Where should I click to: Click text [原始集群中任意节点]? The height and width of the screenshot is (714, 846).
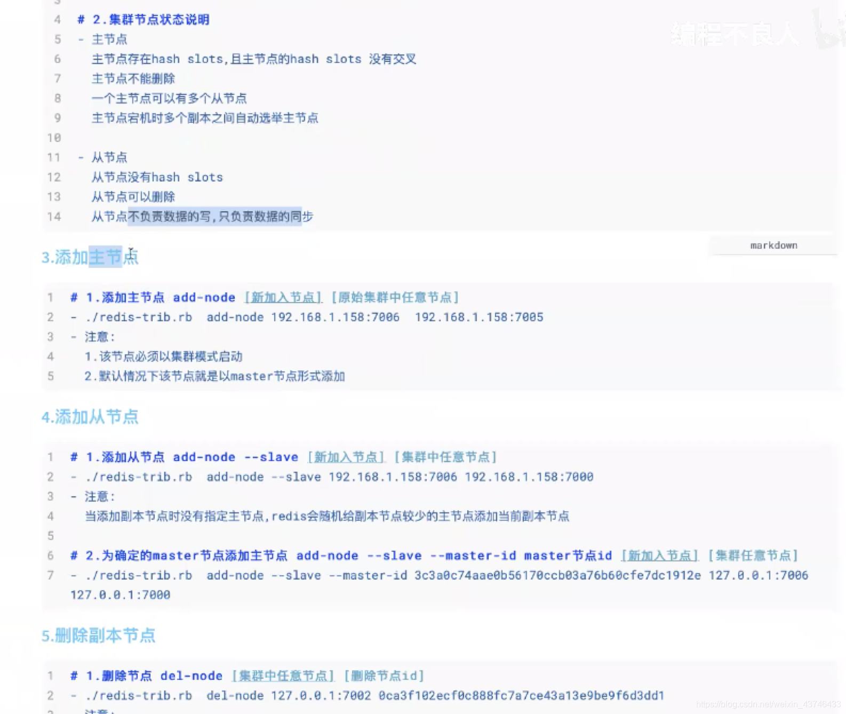(x=395, y=297)
